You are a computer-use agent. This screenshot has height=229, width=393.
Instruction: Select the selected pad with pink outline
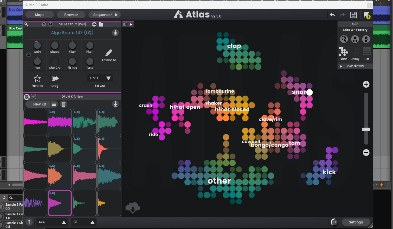tap(60, 203)
